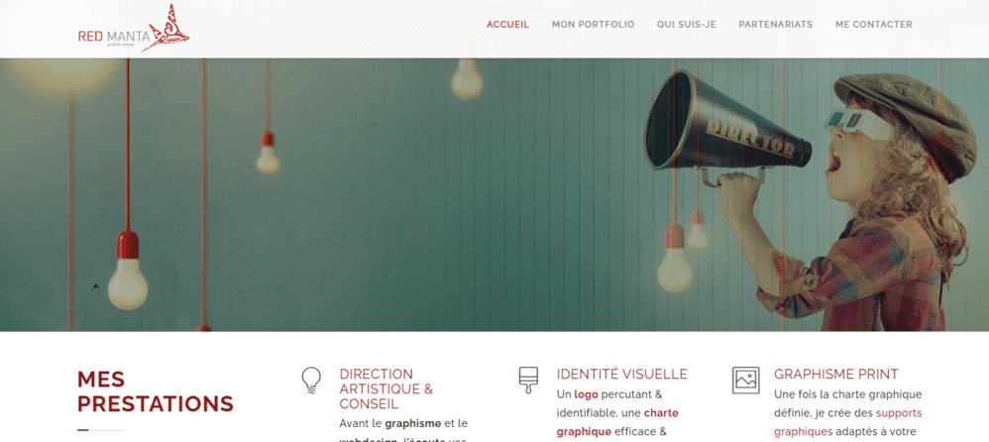Image resolution: width=989 pixels, height=442 pixels.
Task: Open the Mon Portfolio menu item
Action: click(x=593, y=25)
